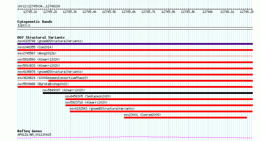Click the 12p13.1 band label
The height and width of the screenshot is (141, 261).
(24, 25)
